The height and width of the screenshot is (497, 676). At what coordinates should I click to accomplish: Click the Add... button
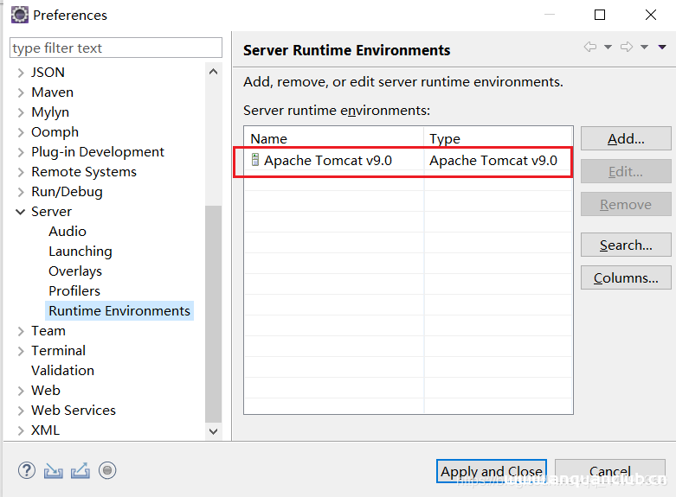(x=626, y=139)
